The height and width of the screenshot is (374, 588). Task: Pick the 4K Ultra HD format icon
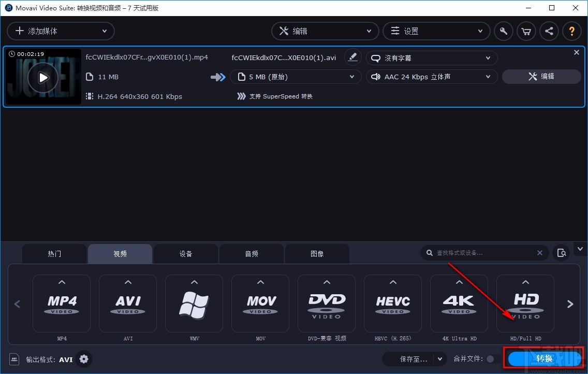[459, 304]
